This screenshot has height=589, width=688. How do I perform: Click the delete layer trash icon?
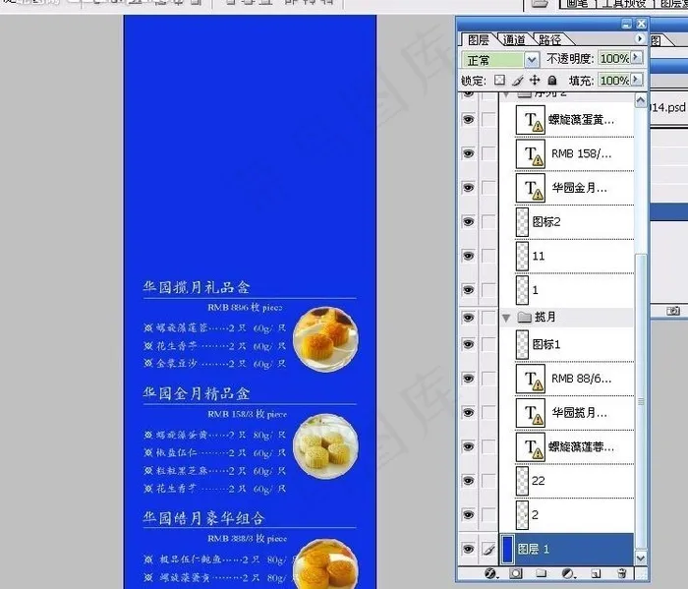tap(621, 573)
